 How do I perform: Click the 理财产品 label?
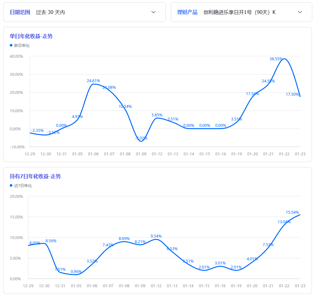tap(187, 12)
